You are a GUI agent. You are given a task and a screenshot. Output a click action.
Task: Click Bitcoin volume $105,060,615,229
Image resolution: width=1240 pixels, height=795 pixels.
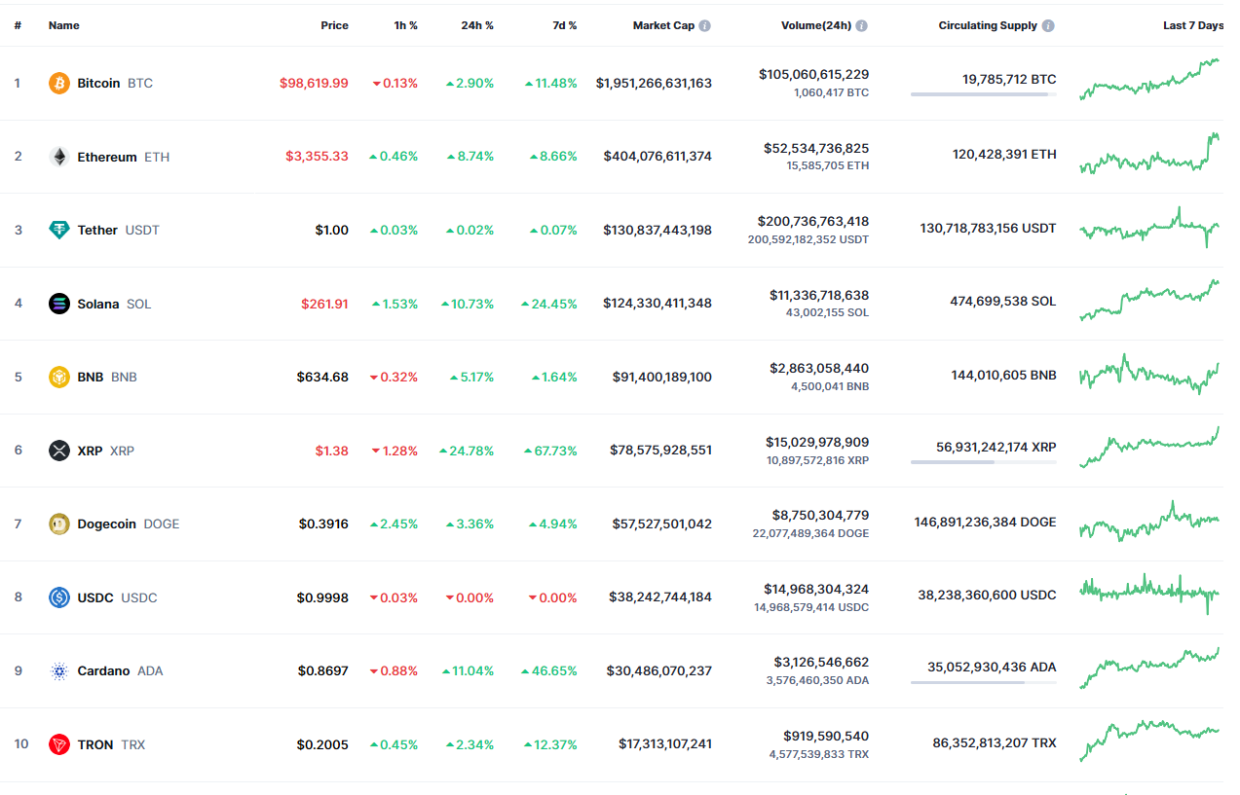(813, 75)
